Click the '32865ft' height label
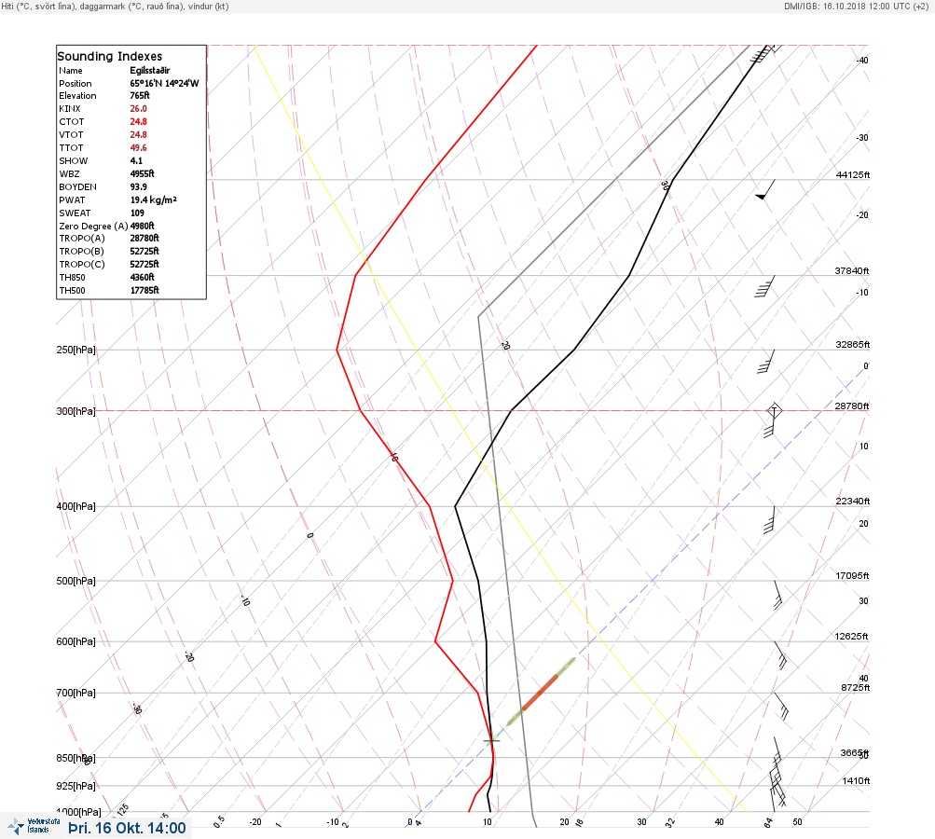 click(x=853, y=345)
